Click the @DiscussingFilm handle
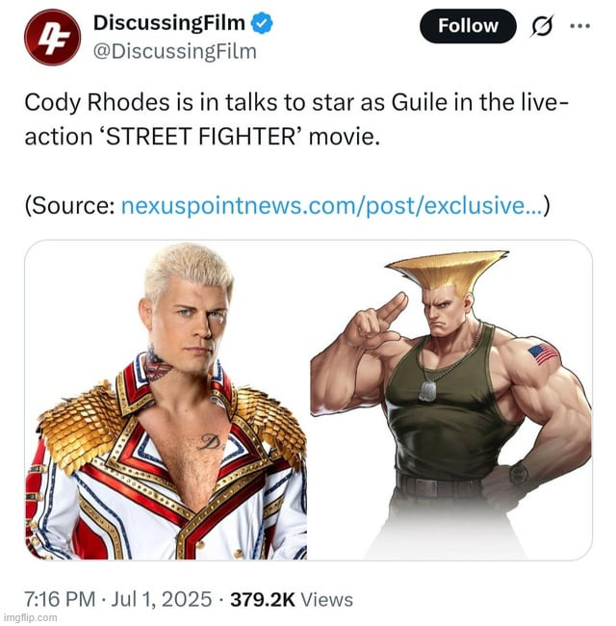The width and height of the screenshot is (616, 626). click(x=175, y=52)
